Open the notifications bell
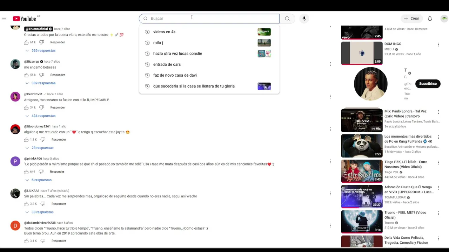The width and height of the screenshot is (449, 252). (x=430, y=19)
